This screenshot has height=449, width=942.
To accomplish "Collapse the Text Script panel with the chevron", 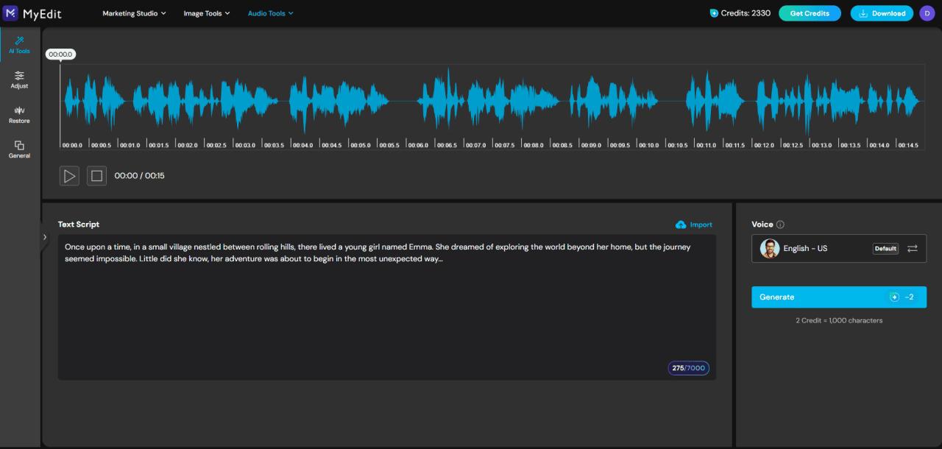I will point(45,237).
